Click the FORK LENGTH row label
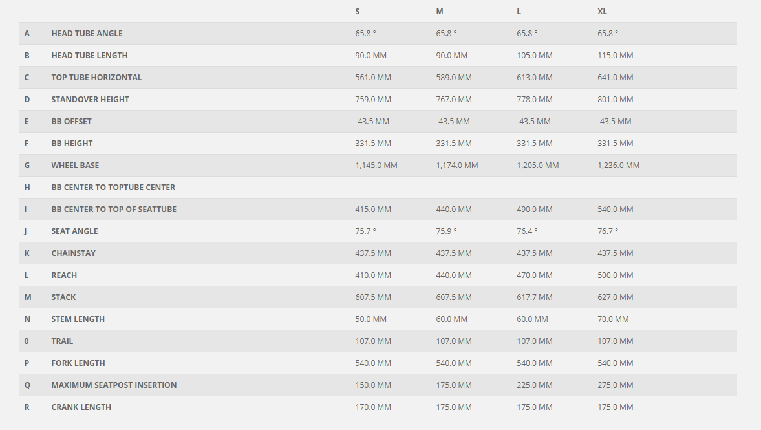The height and width of the screenshot is (430, 761). pyautogui.click(x=78, y=363)
